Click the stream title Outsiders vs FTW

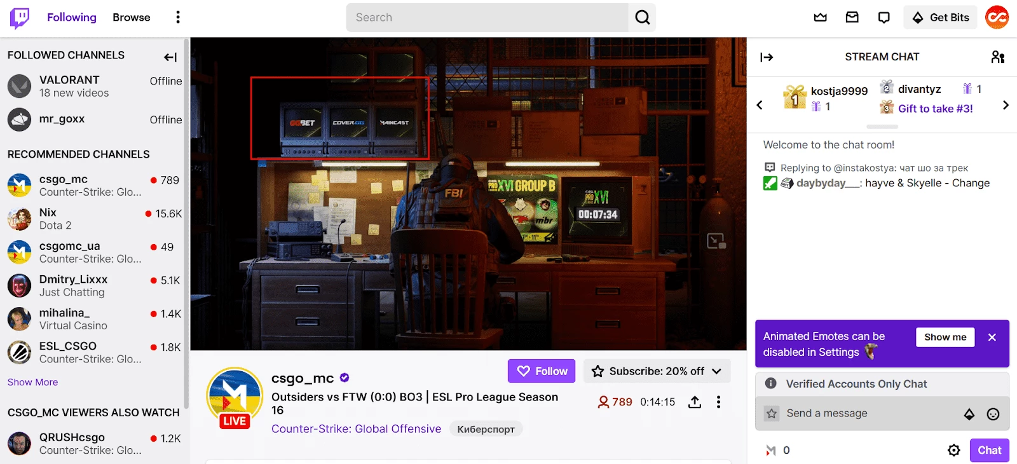tap(414, 404)
